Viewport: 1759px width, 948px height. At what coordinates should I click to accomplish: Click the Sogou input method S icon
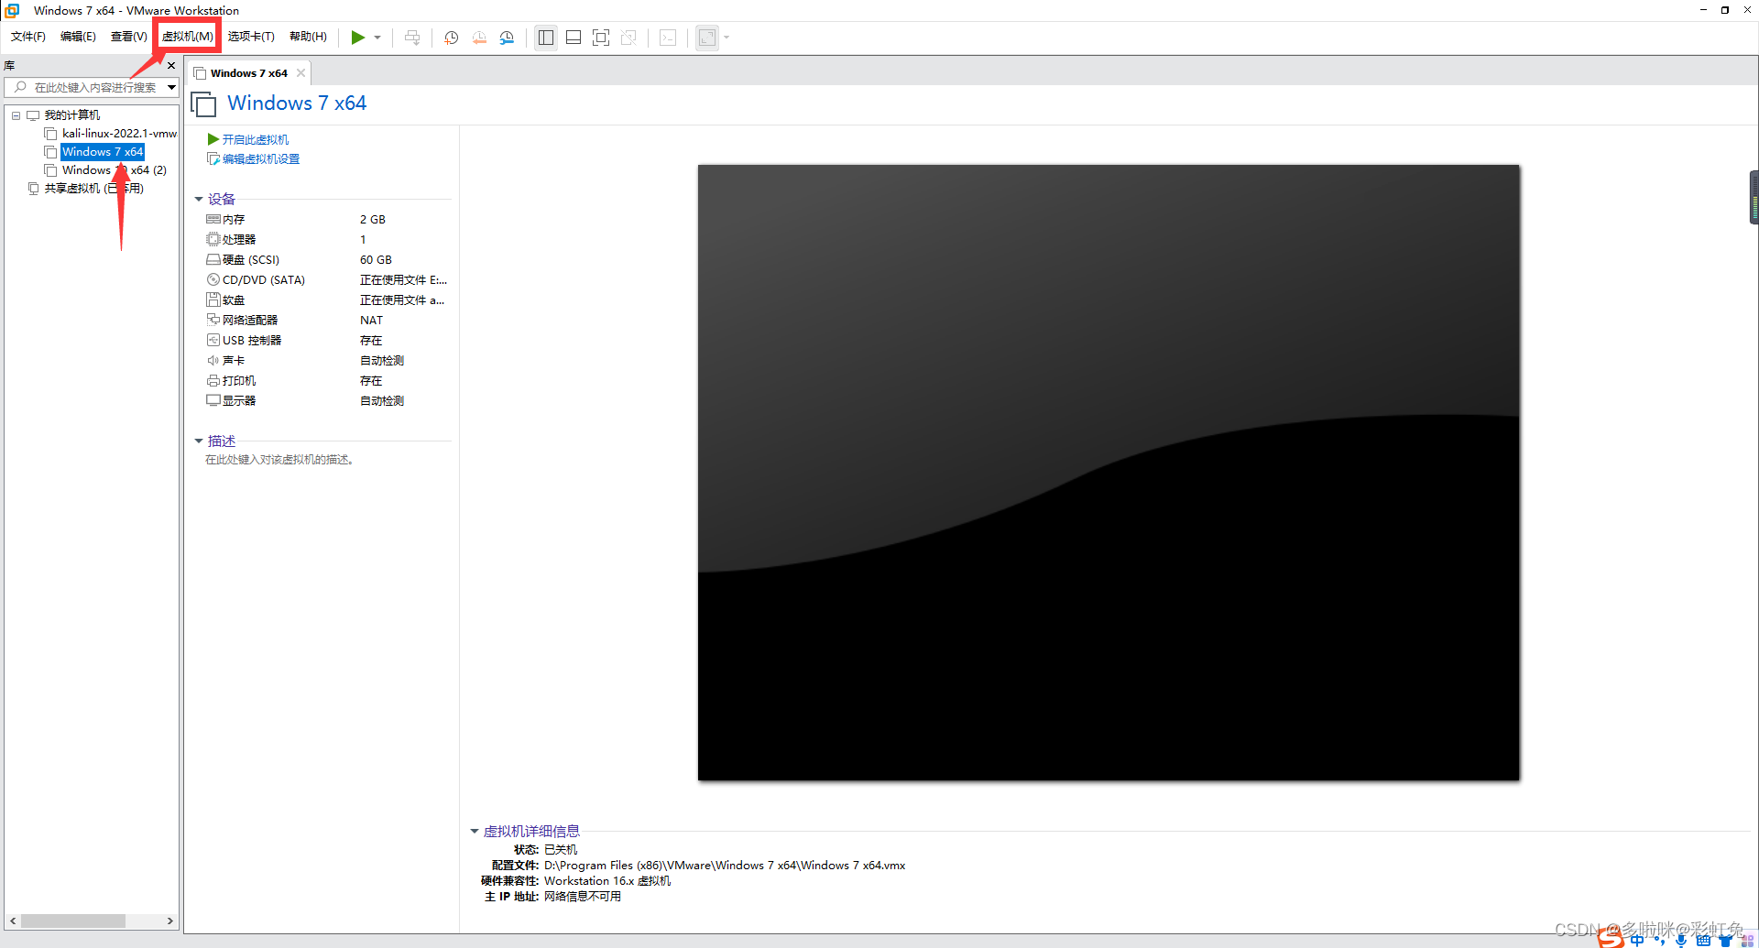(1610, 937)
